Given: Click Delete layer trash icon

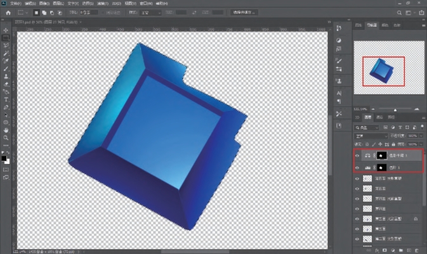Looking at the screenshot, I should (x=417, y=250).
